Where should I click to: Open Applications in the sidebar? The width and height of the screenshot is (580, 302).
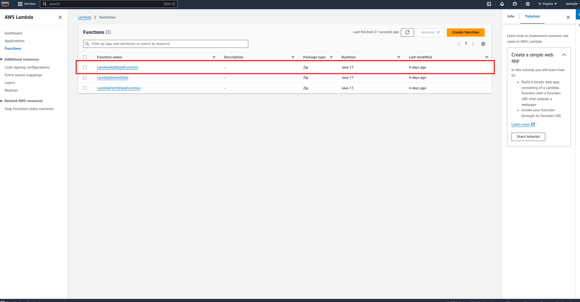15,41
